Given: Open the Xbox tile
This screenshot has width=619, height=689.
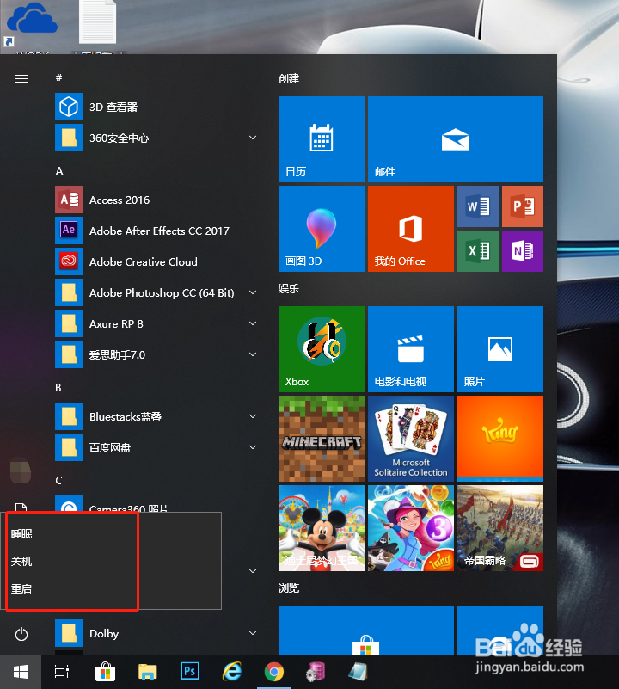Looking at the screenshot, I should tap(322, 349).
